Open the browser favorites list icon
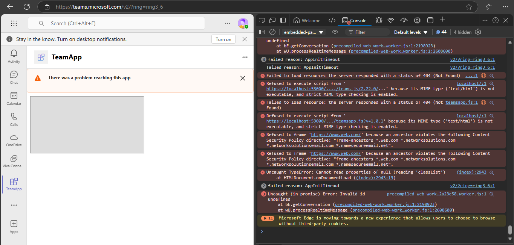The image size is (514, 245). tap(489, 7)
